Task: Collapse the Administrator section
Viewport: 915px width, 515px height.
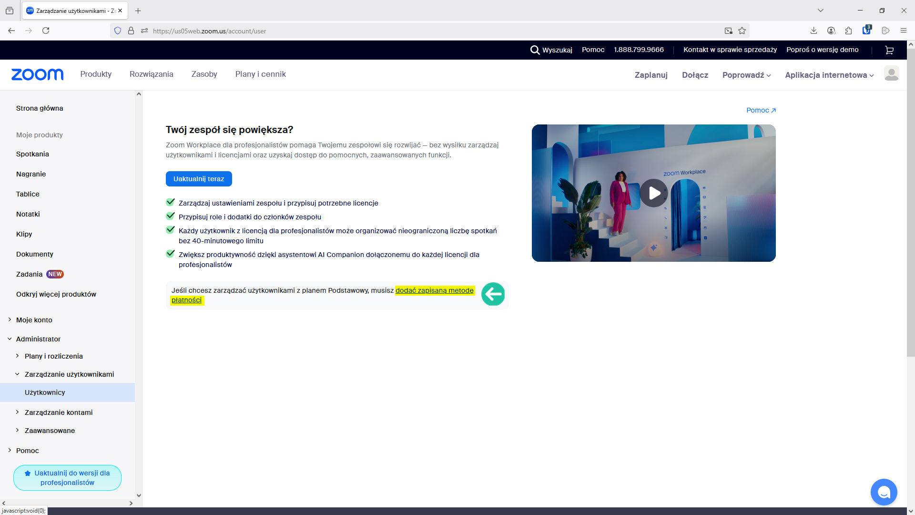Action: click(x=10, y=339)
